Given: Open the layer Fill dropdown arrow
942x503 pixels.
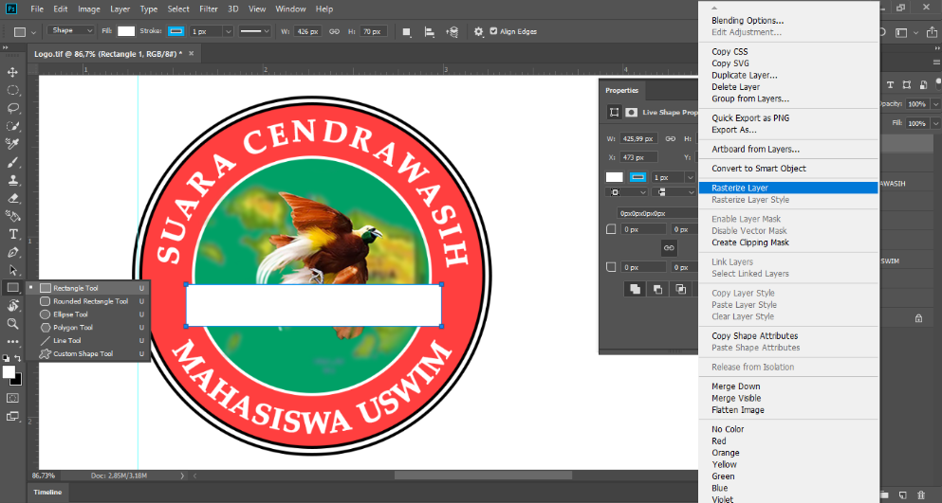Looking at the screenshot, I should tap(935, 123).
